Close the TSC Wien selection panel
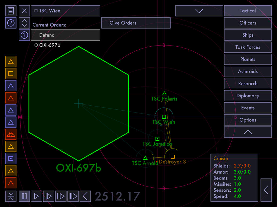277x207 pixels. coord(24,11)
